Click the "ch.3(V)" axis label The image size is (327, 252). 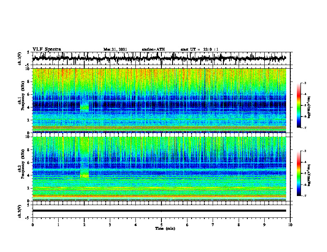coord(20,211)
